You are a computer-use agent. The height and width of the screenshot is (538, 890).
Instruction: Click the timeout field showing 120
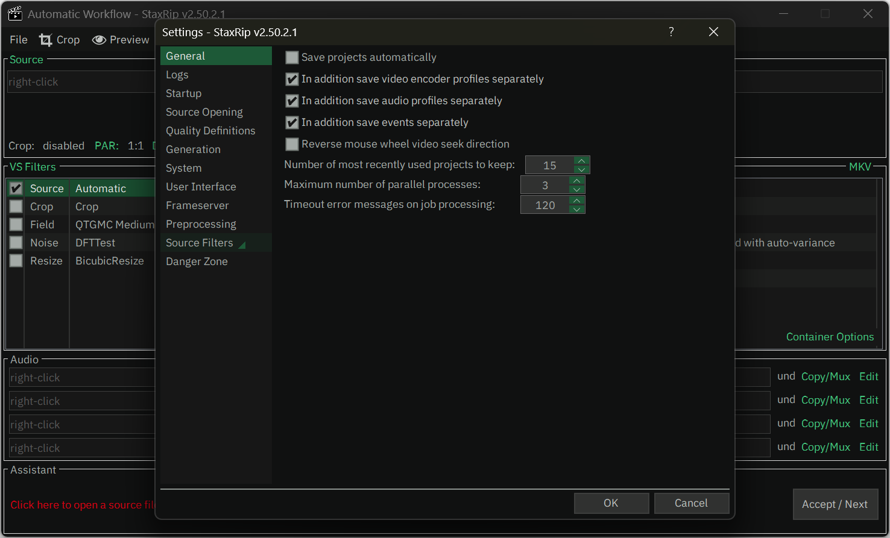click(545, 205)
